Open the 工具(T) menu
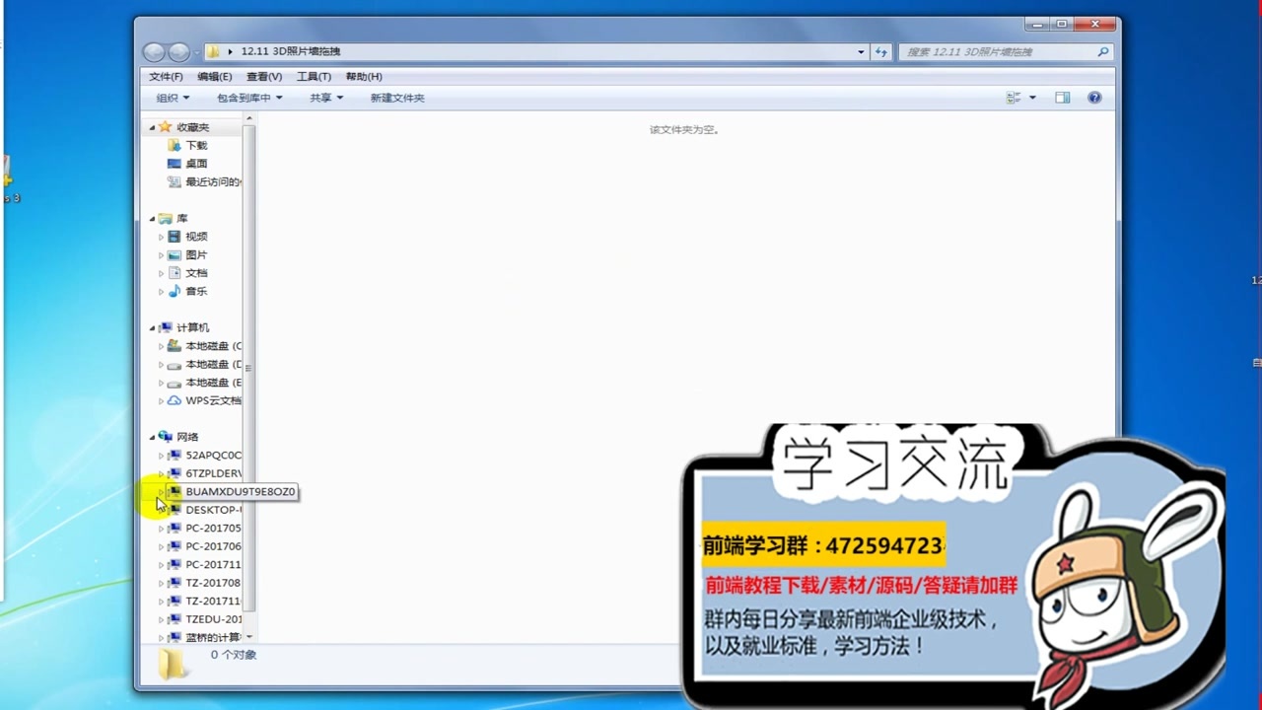The height and width of the screenshot is (710, 1262). (x=314, y=76)
